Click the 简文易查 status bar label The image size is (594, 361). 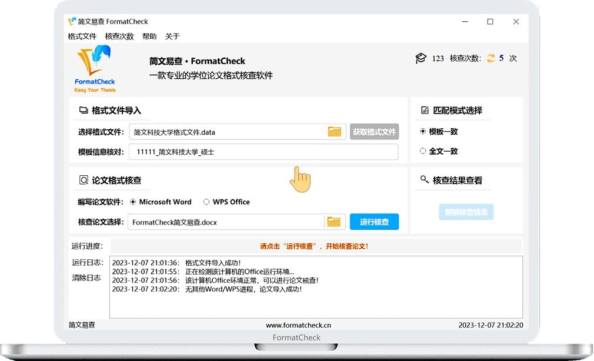click(x=82, y=325)
